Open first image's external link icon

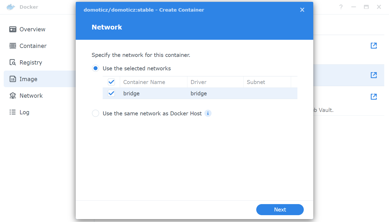point(374,46)
